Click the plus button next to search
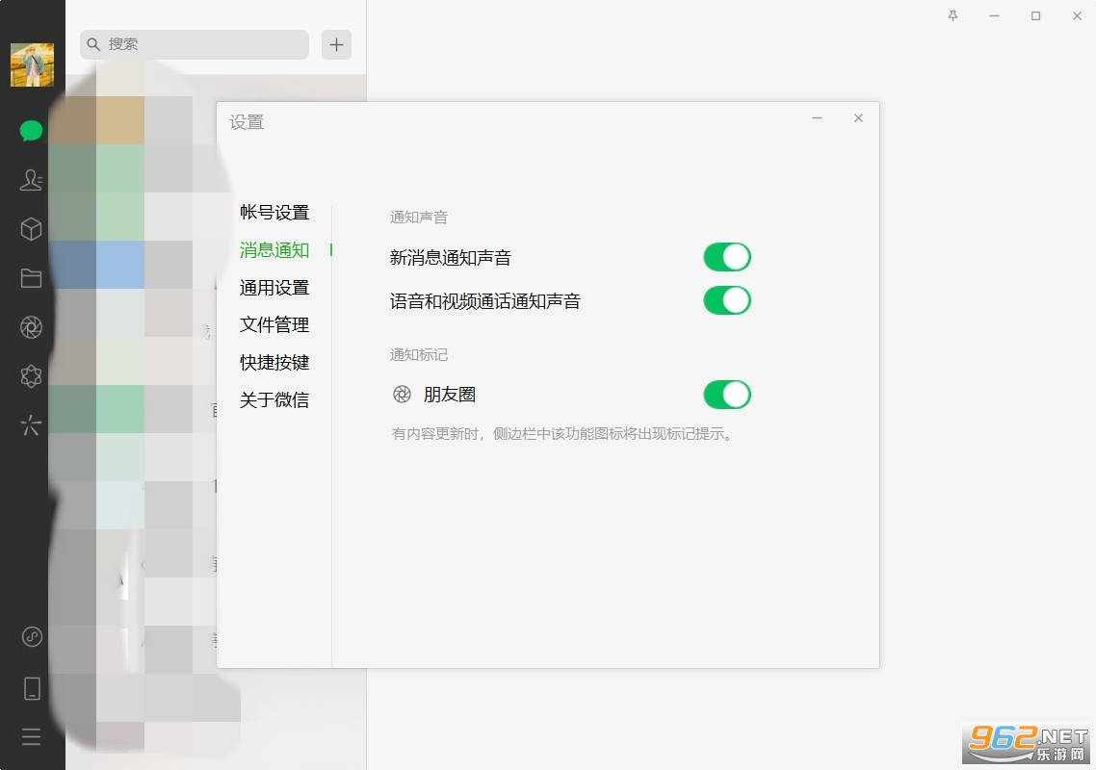Viewport: 1096px width, 770px height. point(336,44)
